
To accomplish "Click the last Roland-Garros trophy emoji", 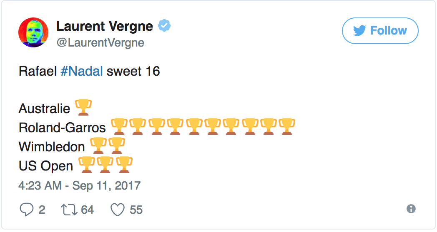I will (287, 126).
